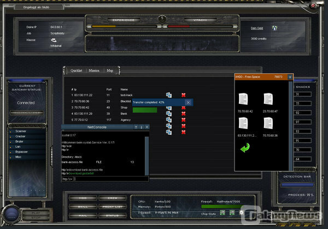The height and width of the screenshot is (229, 328).
Task: Switch to the Quicklist tab
Action: tap(76, 71)
